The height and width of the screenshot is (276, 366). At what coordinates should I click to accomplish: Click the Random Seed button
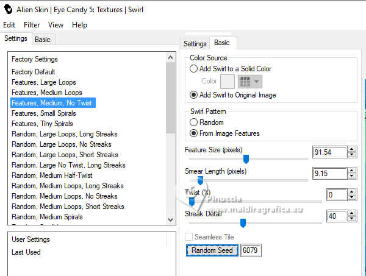pos(212,250)
